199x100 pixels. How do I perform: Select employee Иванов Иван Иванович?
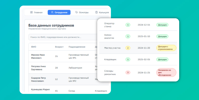(38, 56)
